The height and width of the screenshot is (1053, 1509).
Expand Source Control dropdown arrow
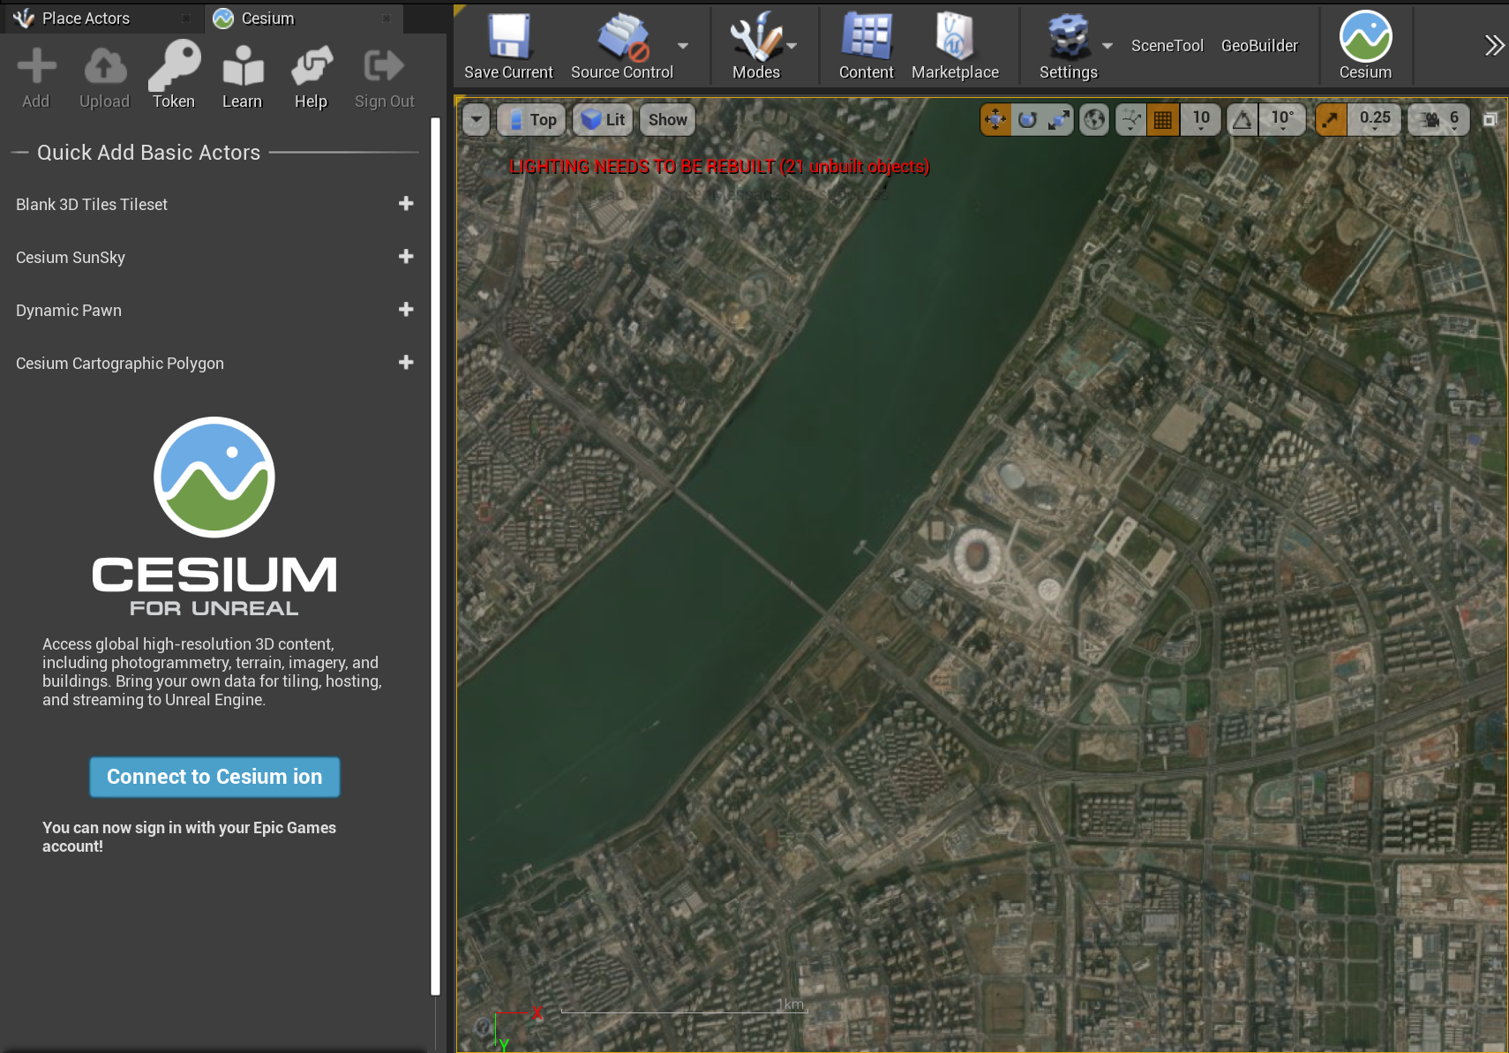(x=683, y=46)
